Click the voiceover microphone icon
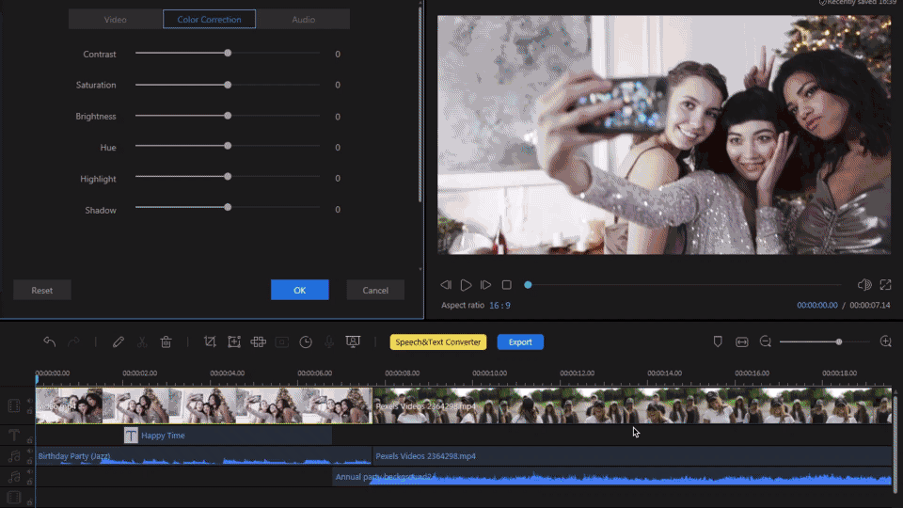Viewport: 903px width, 508px height. (x=329, y=342)
